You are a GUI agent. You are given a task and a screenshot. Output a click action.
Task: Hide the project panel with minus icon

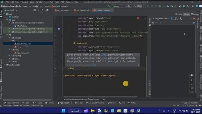pyautogui.click(x=51, y=10)
